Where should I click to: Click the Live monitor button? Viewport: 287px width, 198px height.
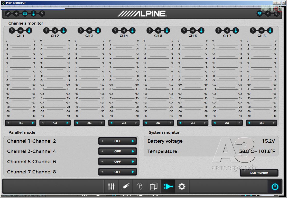tap(259, 173)
